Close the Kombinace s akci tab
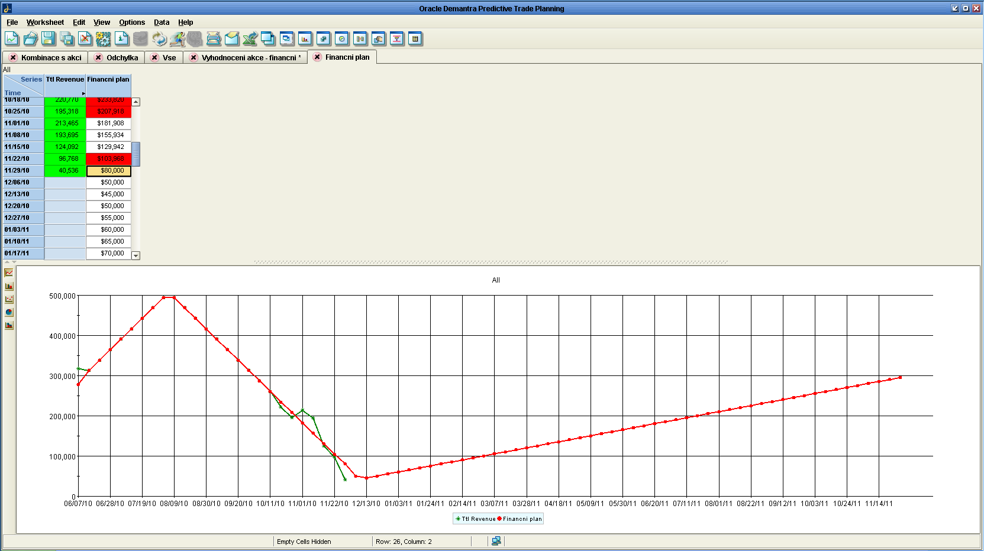The image size is (984, 551). click(x=13, y=57)
